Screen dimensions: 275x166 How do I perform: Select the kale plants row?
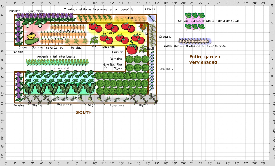click(x=59, y=89)
